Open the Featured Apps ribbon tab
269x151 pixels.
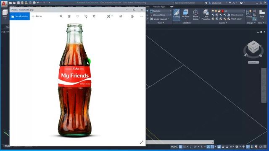159,7
